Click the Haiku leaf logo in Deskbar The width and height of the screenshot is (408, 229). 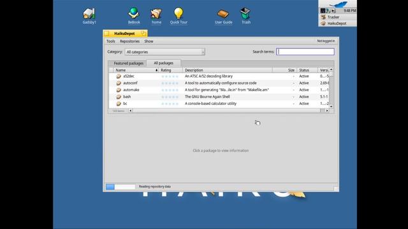(339, 4)
